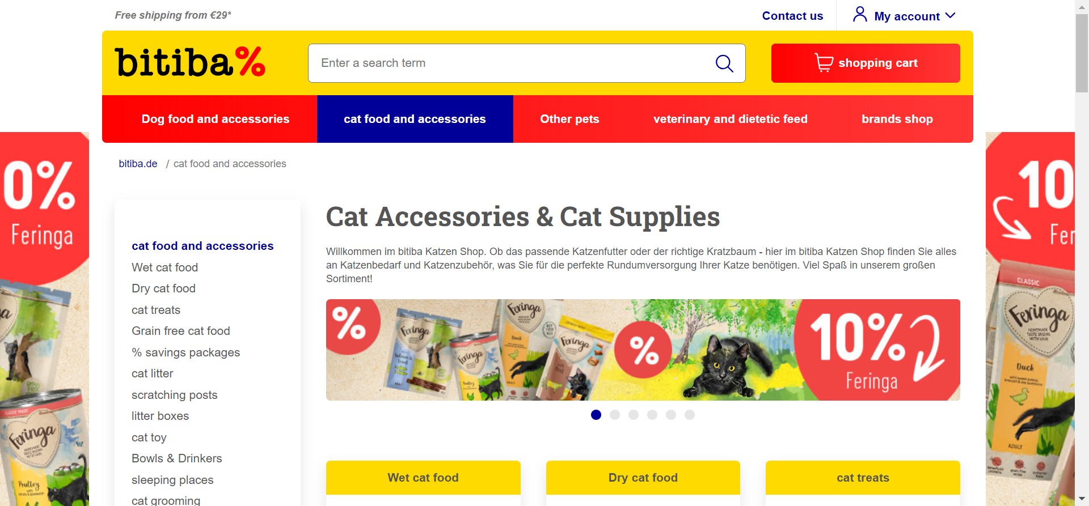1089x506 pixels.
Task: Open the Wet cat food category tile
Action: [423, 478]
